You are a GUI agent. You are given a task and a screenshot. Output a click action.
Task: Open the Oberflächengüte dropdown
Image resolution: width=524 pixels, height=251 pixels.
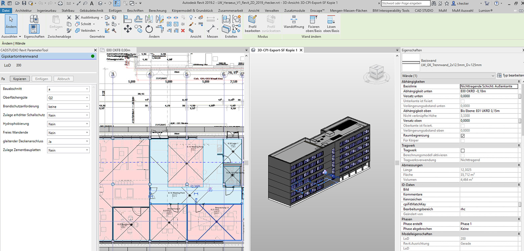pos(68,98)
